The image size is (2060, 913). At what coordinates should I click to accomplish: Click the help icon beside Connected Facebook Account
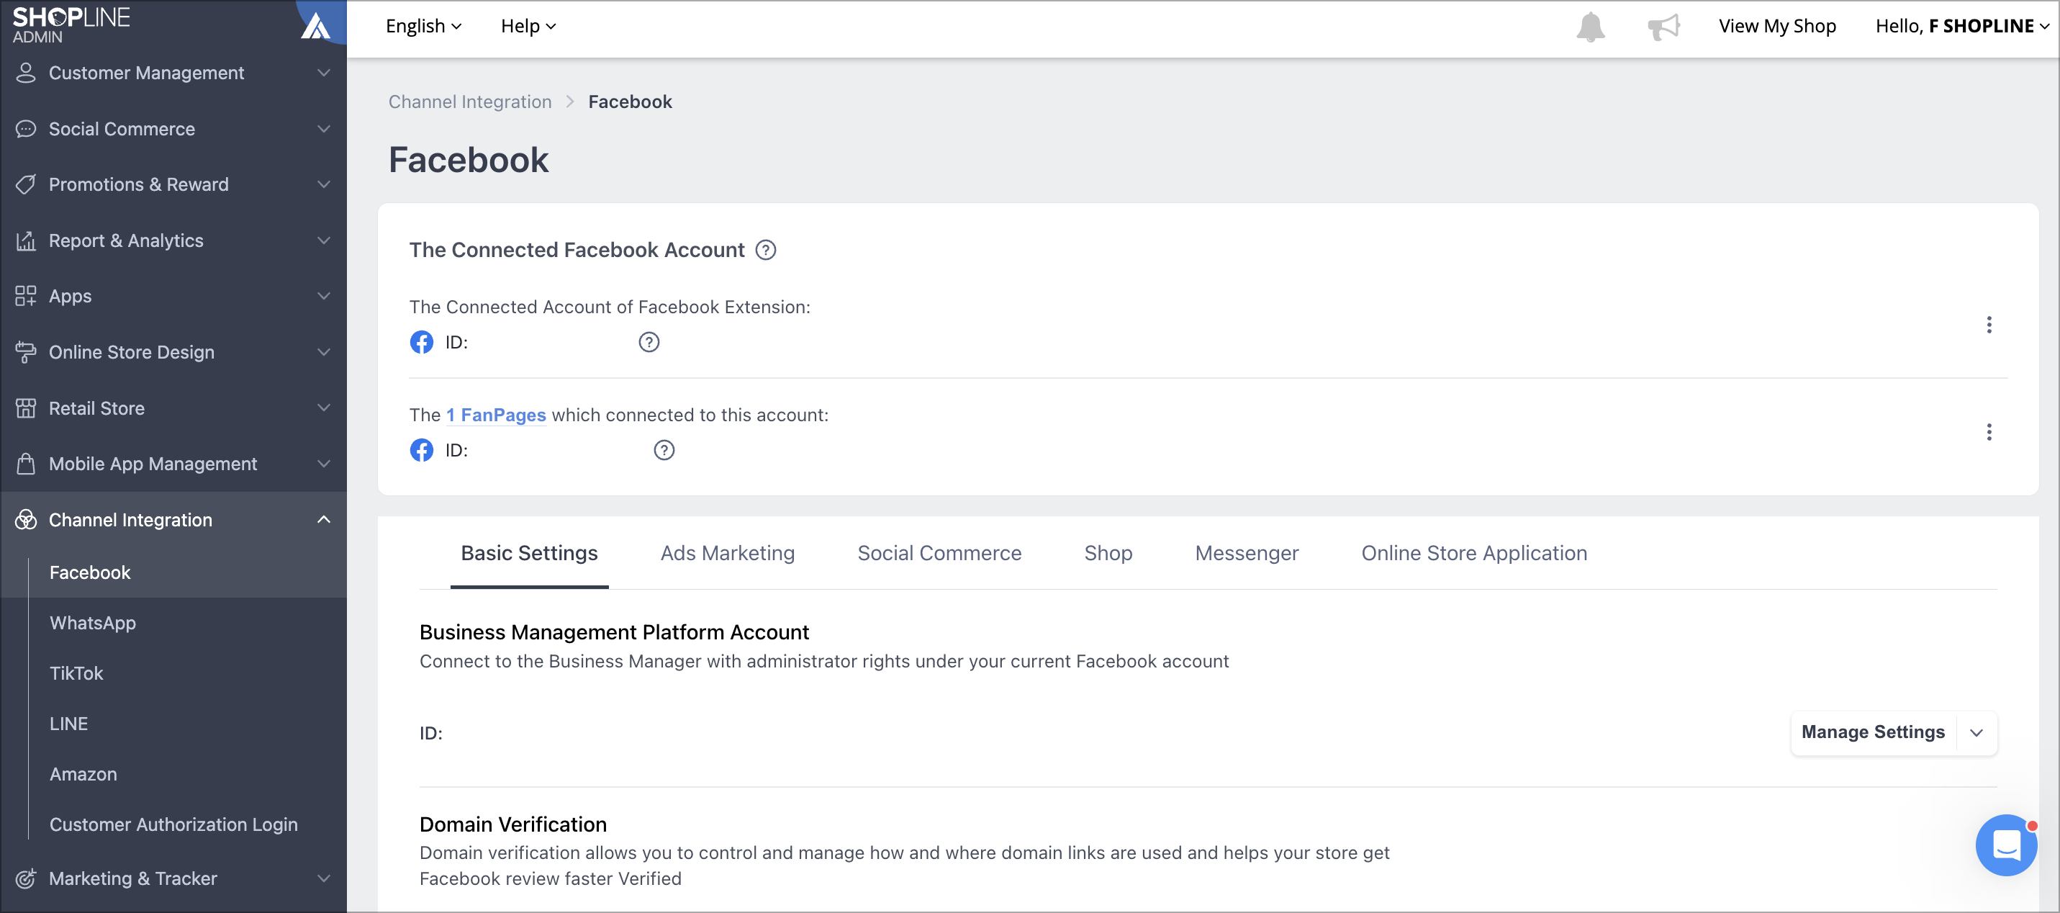(765, 251)
